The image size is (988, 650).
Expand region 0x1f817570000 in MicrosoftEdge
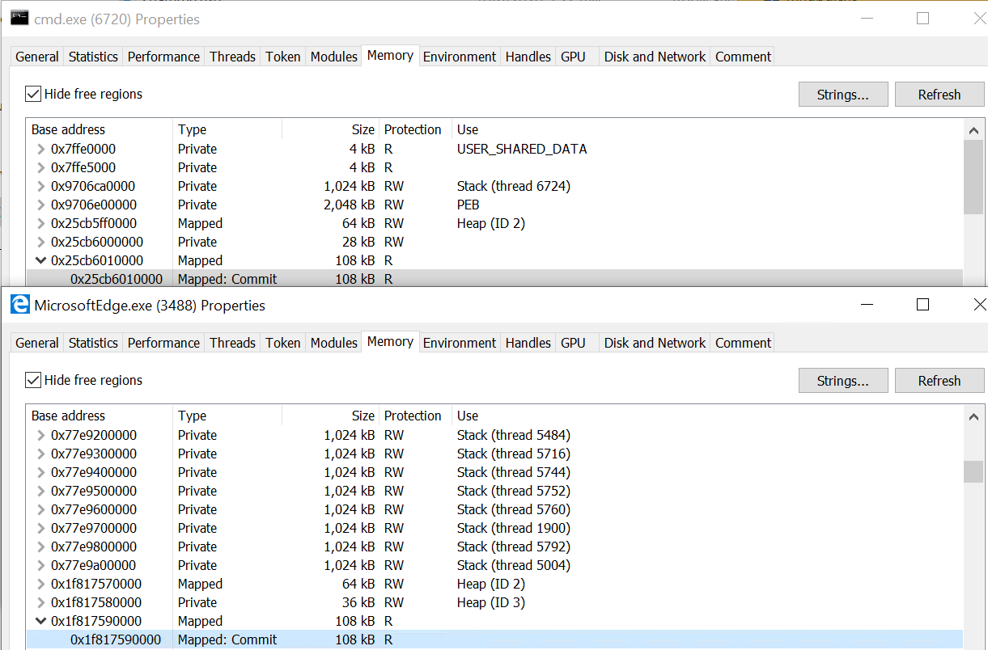[x=41, y=584]
